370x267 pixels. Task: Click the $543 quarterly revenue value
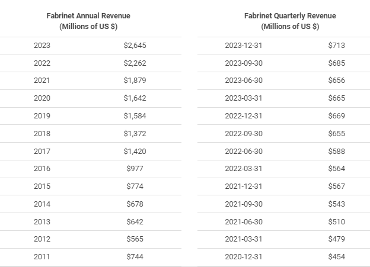click(x=337, y=204)
